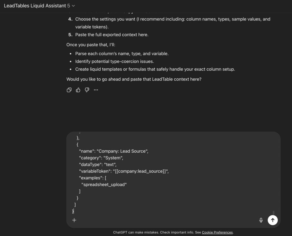The width and height of the screenshot is (292, 236).
Task: Open more actions ellipsis menu
Action: (96, 90)
